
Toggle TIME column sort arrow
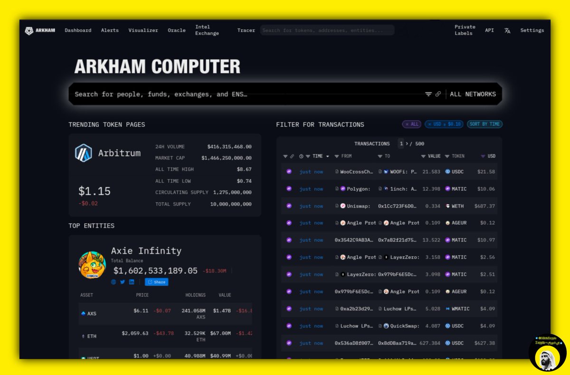click(327, 156)
